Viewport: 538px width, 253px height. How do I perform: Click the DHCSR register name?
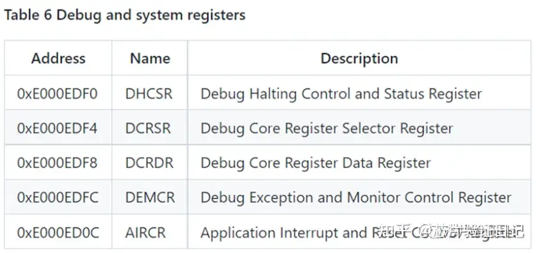tap(149, 94)
